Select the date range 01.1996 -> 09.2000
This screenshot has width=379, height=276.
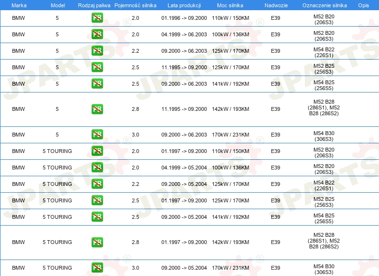point(184,18)
